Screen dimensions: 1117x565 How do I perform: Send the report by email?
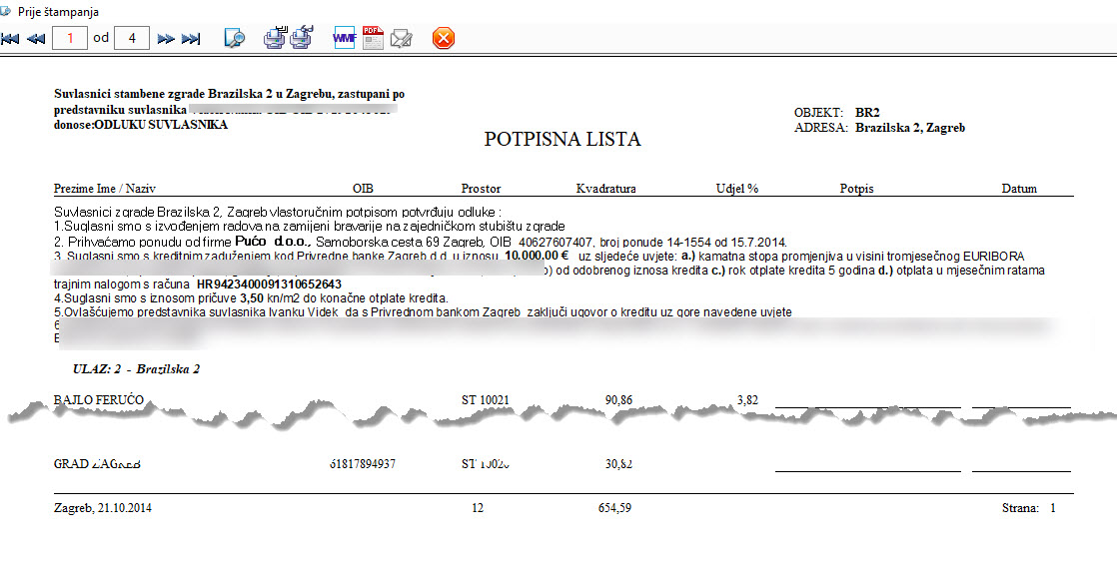coord(402,38)
